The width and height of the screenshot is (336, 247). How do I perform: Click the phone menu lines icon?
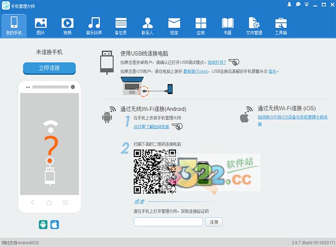tap(65, 202)
